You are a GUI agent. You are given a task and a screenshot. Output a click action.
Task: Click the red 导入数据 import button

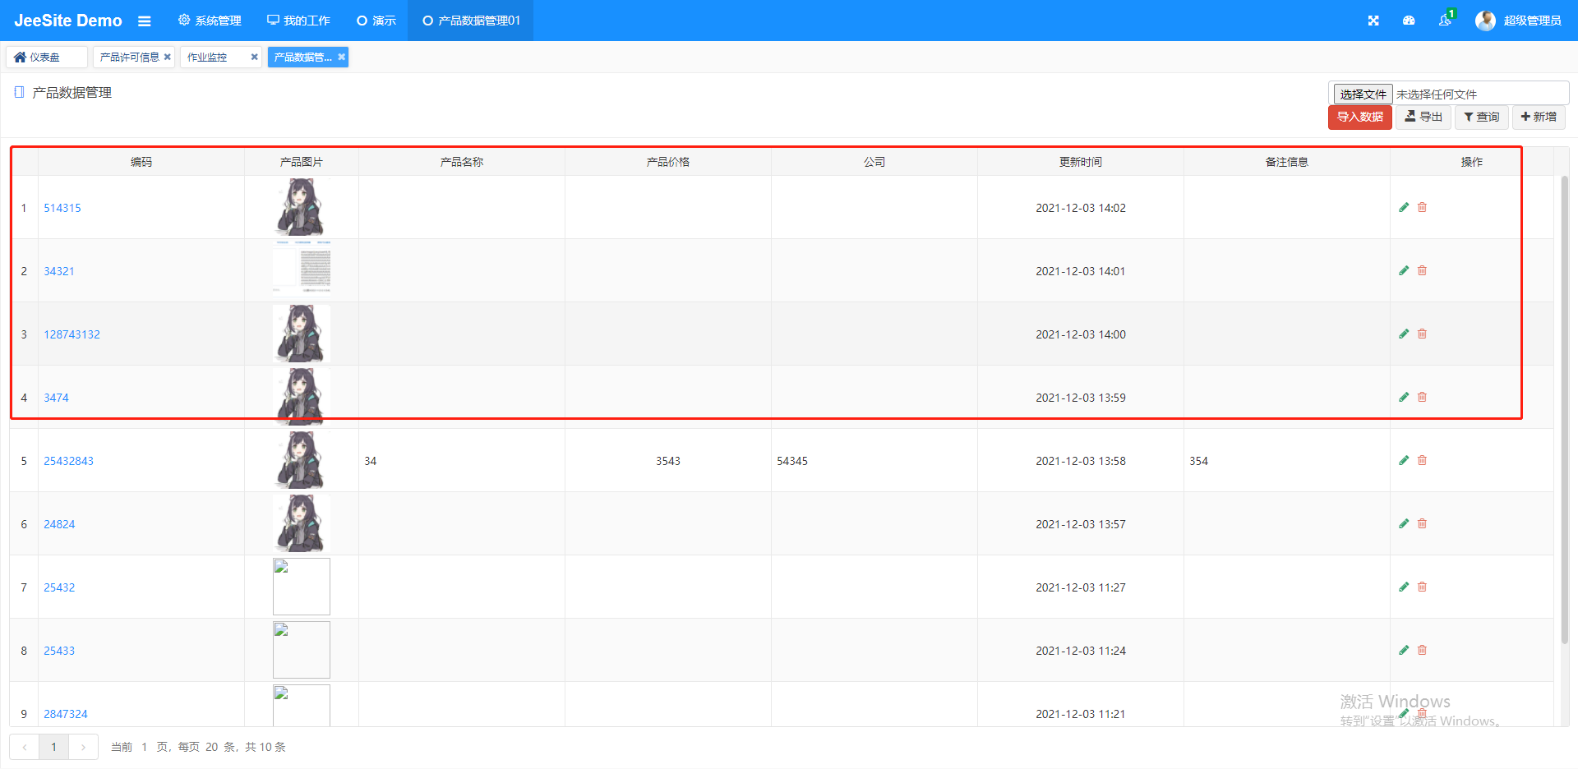1359,117
